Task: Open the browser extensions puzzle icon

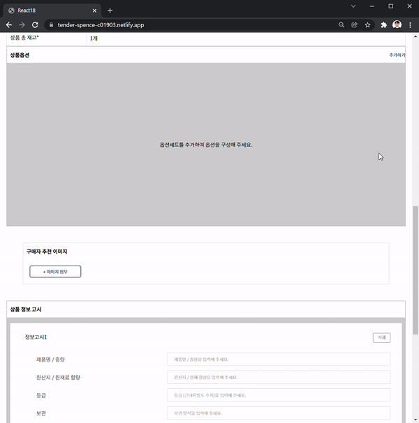Action: point(383,24)
